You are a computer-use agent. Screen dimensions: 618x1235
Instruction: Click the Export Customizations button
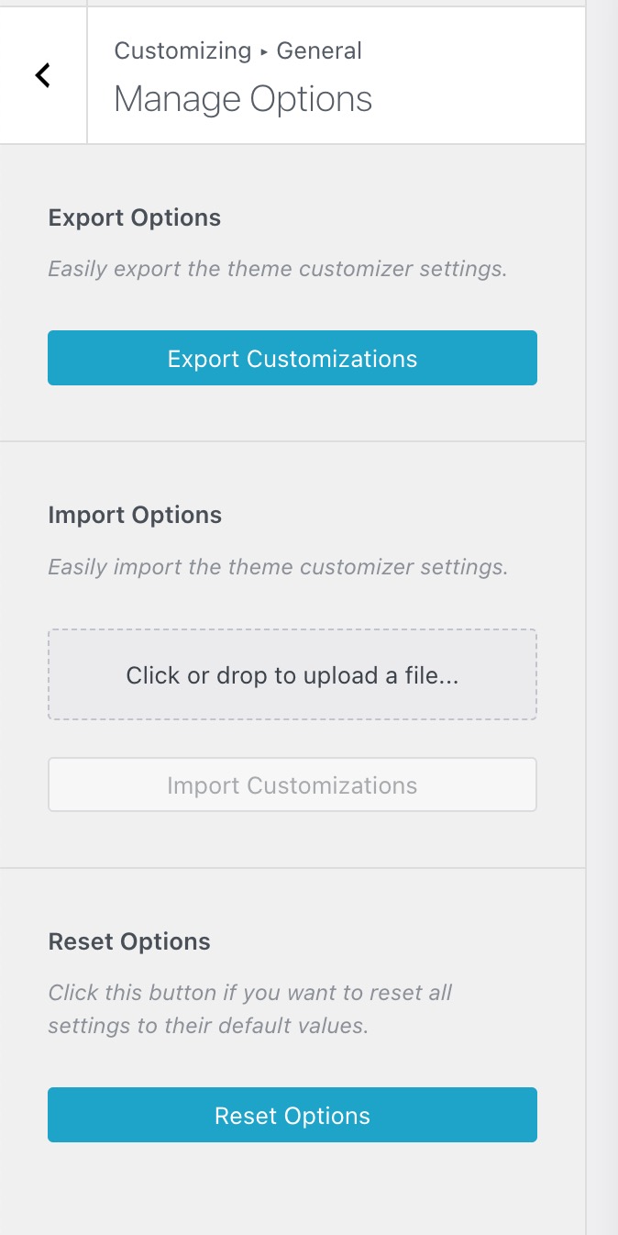point(292,358)
